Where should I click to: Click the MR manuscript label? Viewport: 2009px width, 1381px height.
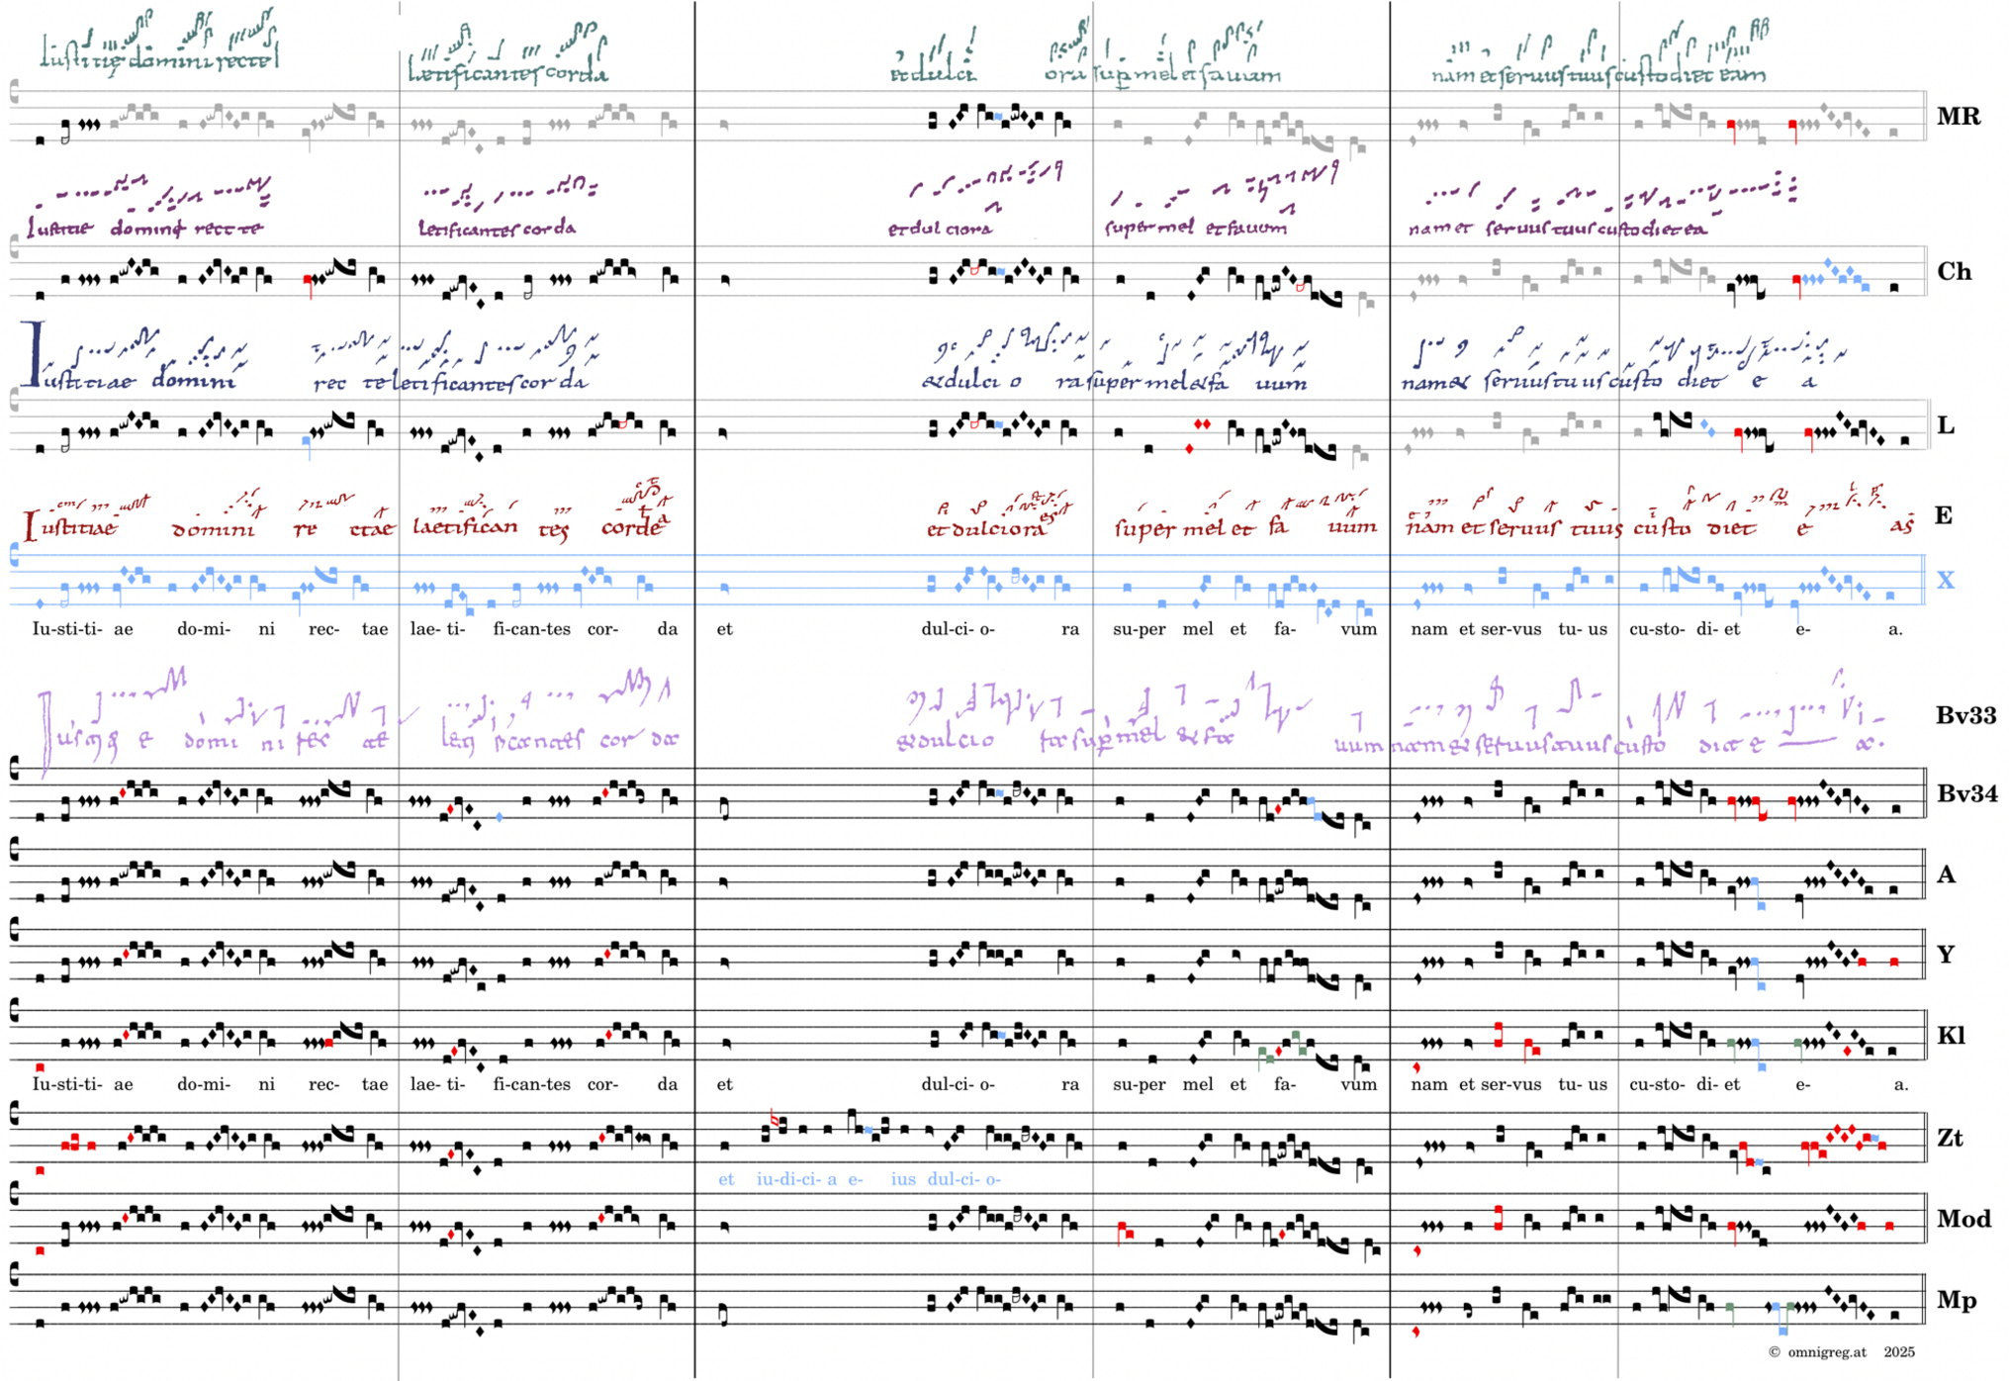[x=1958, y=117]
